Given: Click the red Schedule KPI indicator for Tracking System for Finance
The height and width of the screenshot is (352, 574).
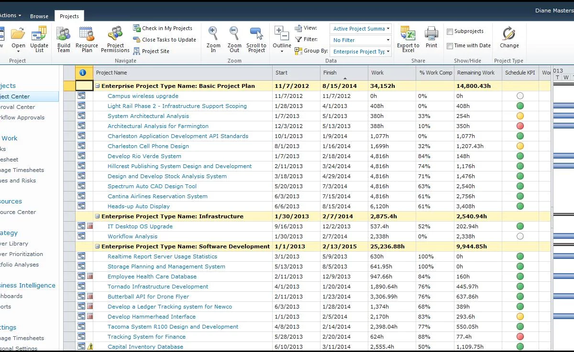Looking at the screenshot, I should pyautogui.click(x=520, y=337).
